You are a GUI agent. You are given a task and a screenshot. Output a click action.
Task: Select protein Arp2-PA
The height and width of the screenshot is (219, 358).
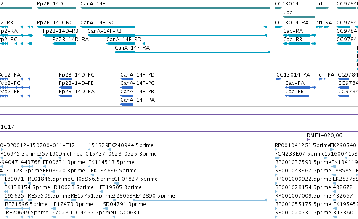(15, 79)
